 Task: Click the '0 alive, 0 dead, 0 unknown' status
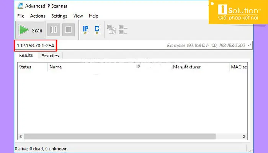point(41,149)
